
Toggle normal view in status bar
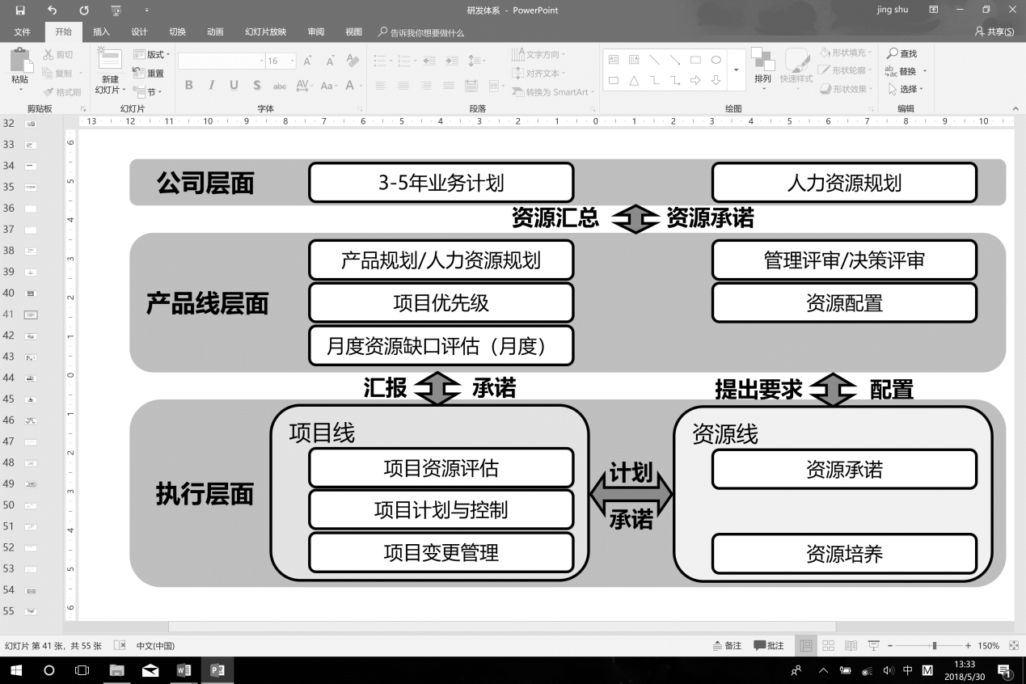(x=806, y=646)
